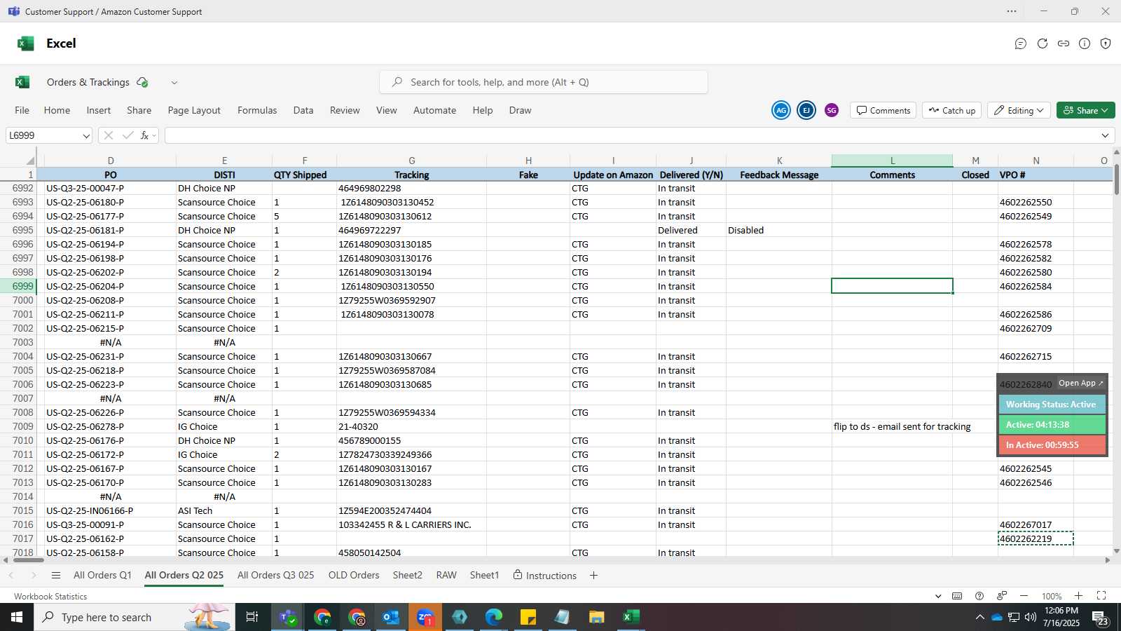Viewport: 1121px width, 631px height.
Task: Switch to the Insert ribbon tab
Action: (99, 110)
